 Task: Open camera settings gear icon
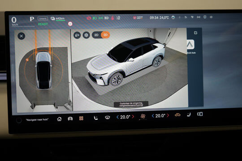[86, 35]
